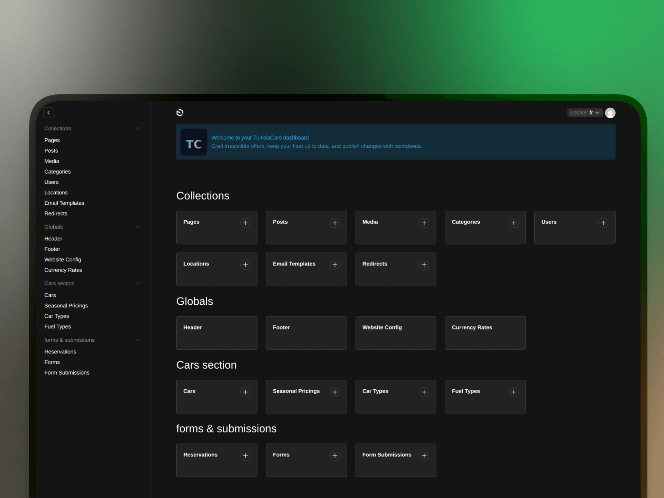Collapse the Collections sidebar group
The image size is (664, 498).
(138, 128)
